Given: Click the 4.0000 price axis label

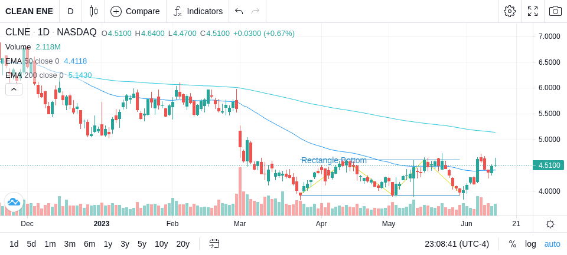Looking at the screenshot, I should point(549,191).
